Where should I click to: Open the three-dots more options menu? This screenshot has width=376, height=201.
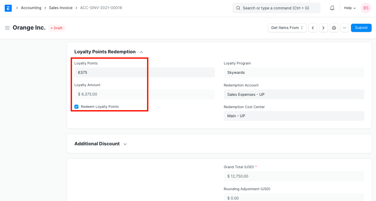point(345,28)
